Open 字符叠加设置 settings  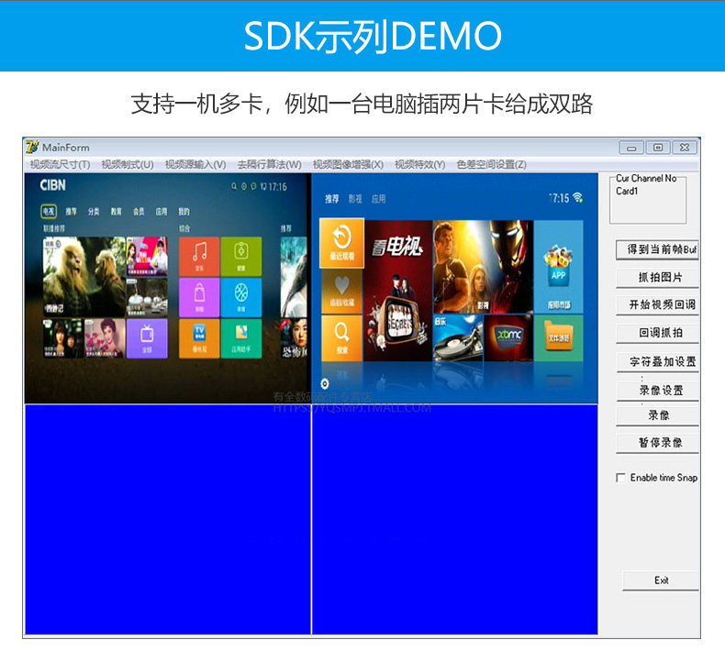coord(657,361)
